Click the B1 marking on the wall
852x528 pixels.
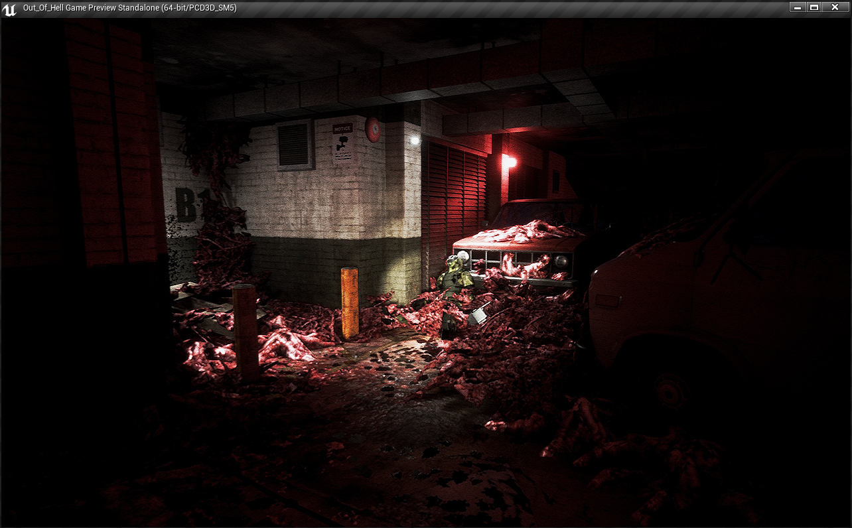pos(187,204)
